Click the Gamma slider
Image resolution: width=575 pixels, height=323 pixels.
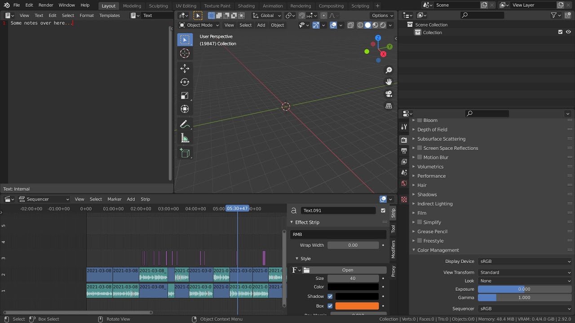tap(525, 297)
